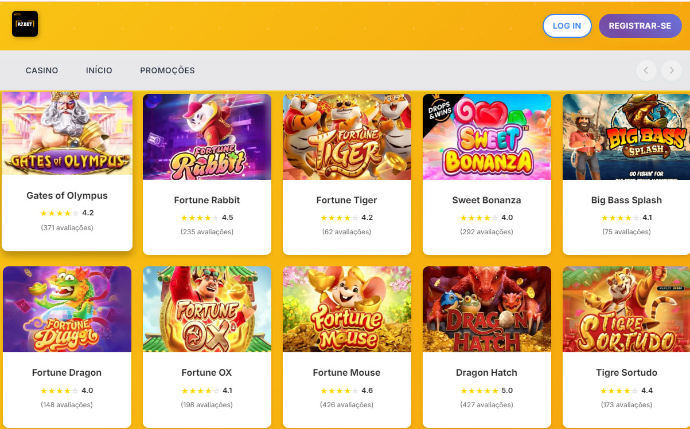Select the Big Bass Splash thumbnail

[626, 137]
